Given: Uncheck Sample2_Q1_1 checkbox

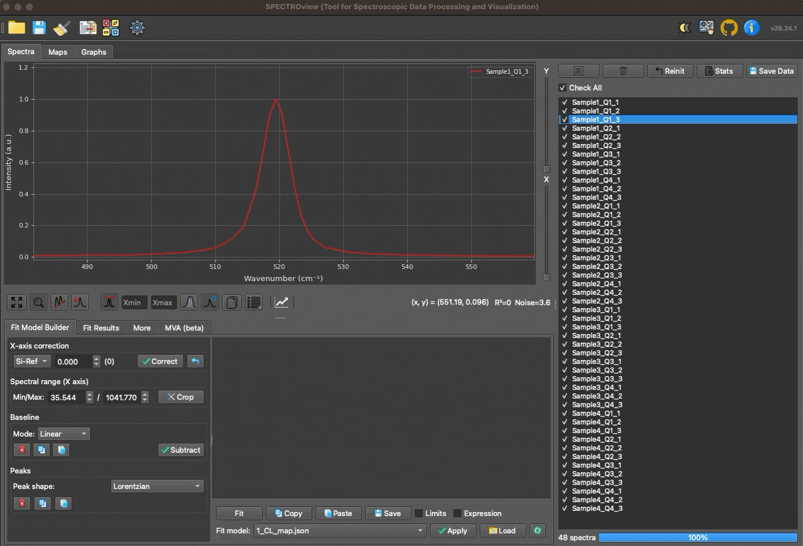Looking at the screenshot, I should pos(565,206).
